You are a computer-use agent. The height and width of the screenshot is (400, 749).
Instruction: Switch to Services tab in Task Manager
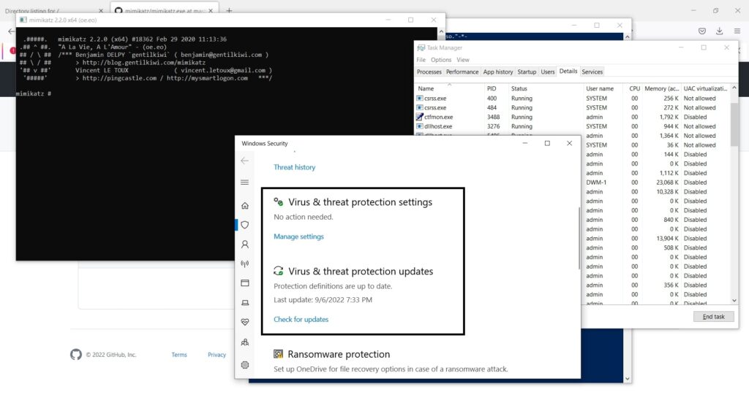click(592, 72)
